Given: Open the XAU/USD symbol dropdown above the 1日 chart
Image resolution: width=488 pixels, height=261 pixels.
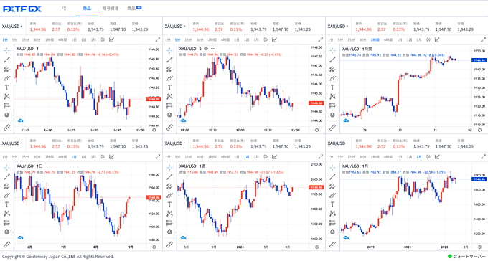Looking at the screenshot, I should pyautogui.click(x=12, y=143).
